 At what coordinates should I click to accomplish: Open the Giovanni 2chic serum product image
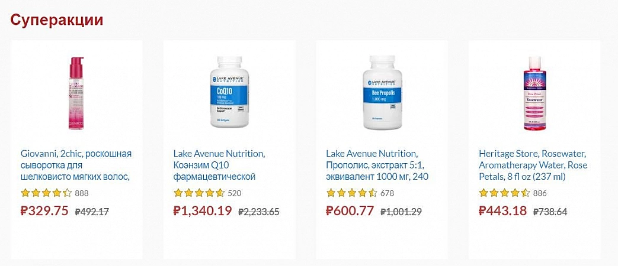(76, 93)
